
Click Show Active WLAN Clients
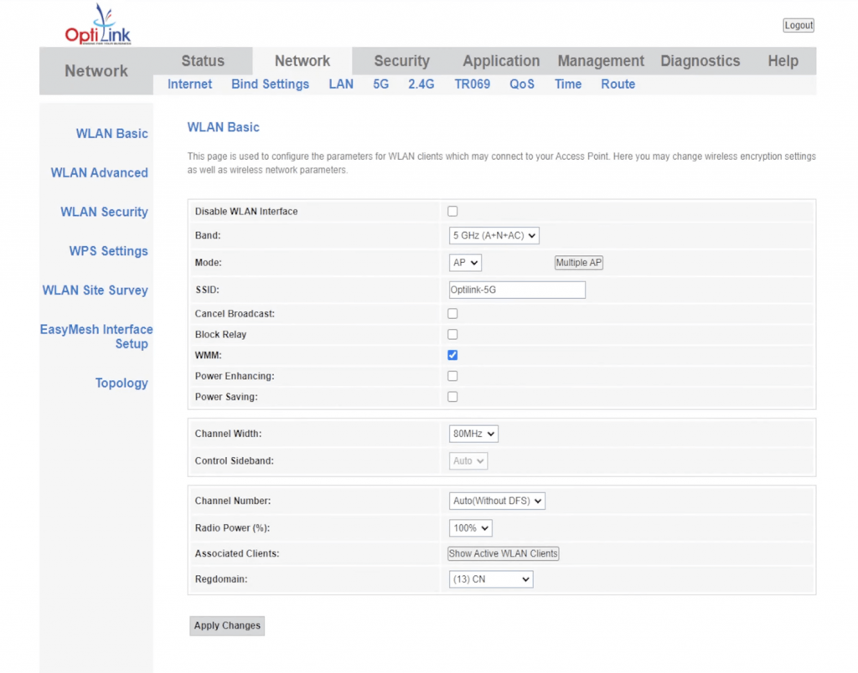503,553
